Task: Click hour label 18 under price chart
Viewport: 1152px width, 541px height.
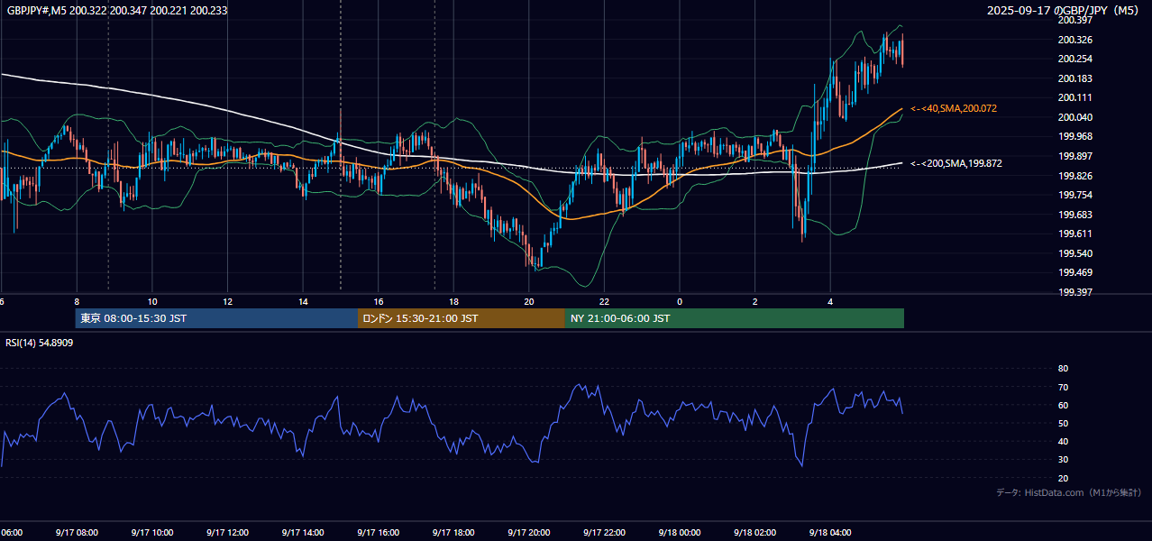Action: click(x=453, y=301)
